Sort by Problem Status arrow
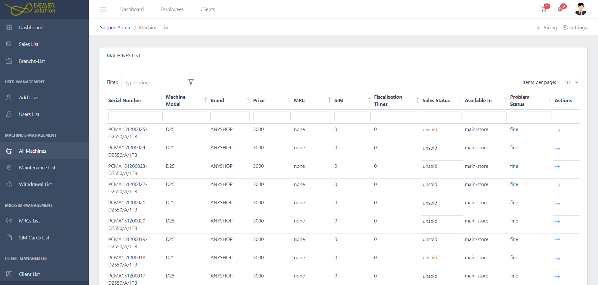The width and height of the screenshot is (598, 285). pos(550,101)
